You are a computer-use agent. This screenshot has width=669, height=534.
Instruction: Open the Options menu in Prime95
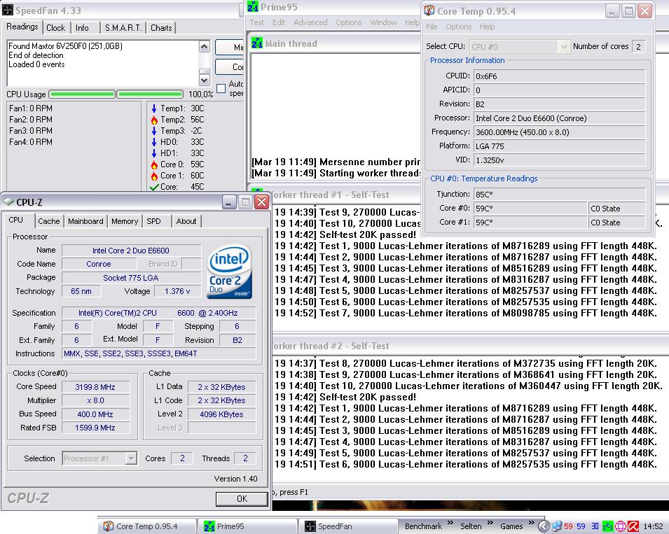[x=349, y=22]
